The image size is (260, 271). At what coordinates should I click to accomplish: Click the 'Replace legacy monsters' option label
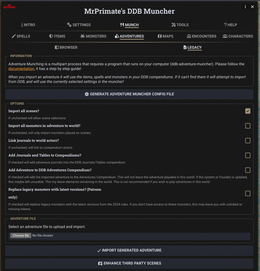(55, 193)
